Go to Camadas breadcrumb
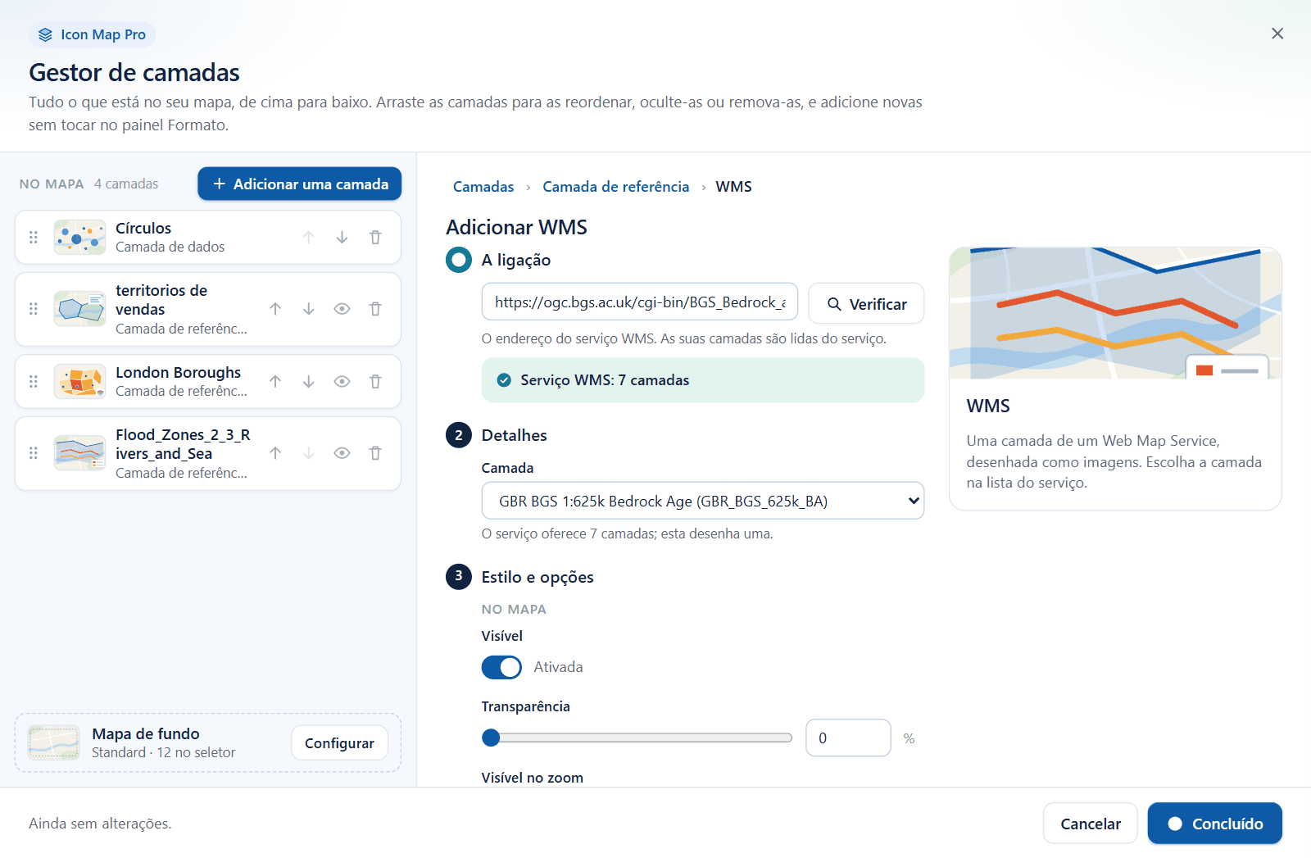1311x858 pixels. pos(483,187)
